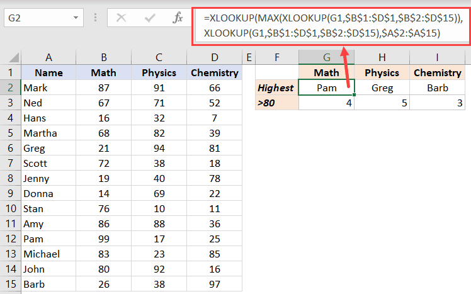
Task: Select column D header
Action: pos(214,57)
